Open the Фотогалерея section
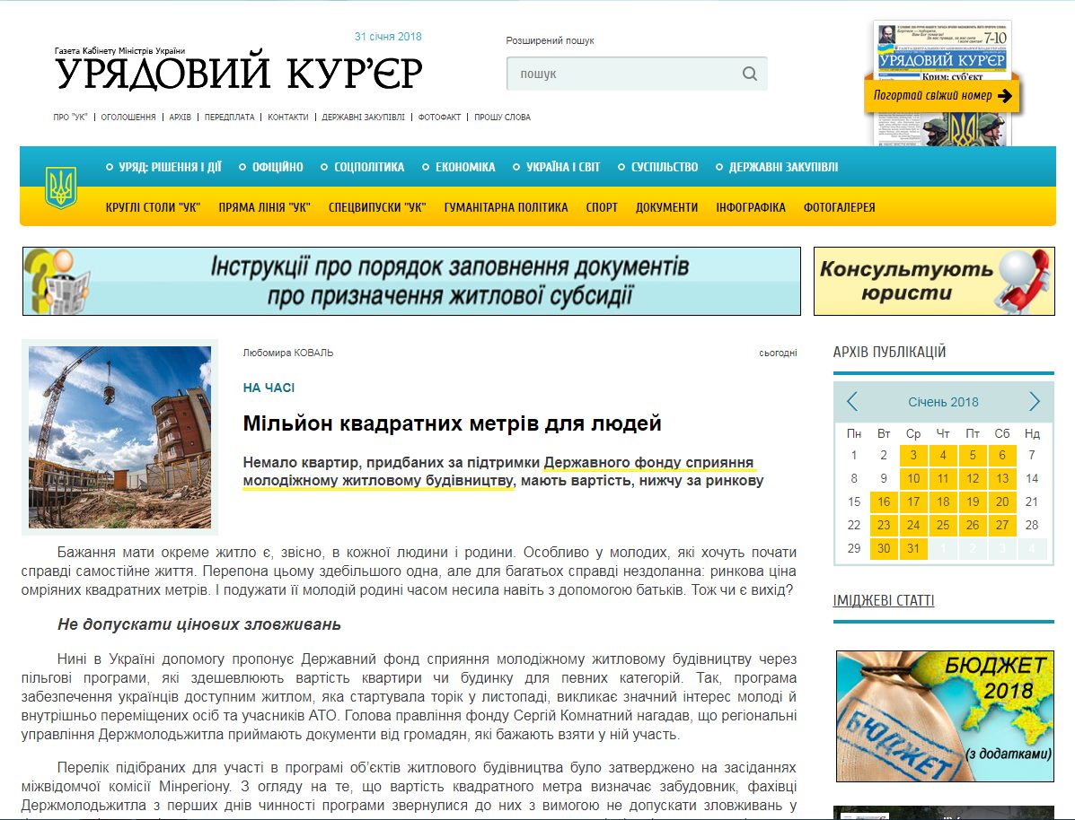The height and width of the screenshot is (820, 1075). coord(839,207)
